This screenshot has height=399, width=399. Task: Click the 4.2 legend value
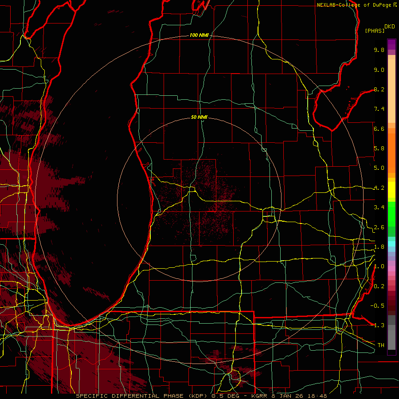point(379,188)
